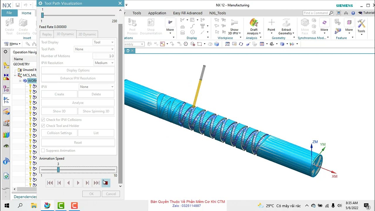The height and width of the screenshot is (211, 375).
Task: Click the Help question mark icon
Action: [353, 13]
